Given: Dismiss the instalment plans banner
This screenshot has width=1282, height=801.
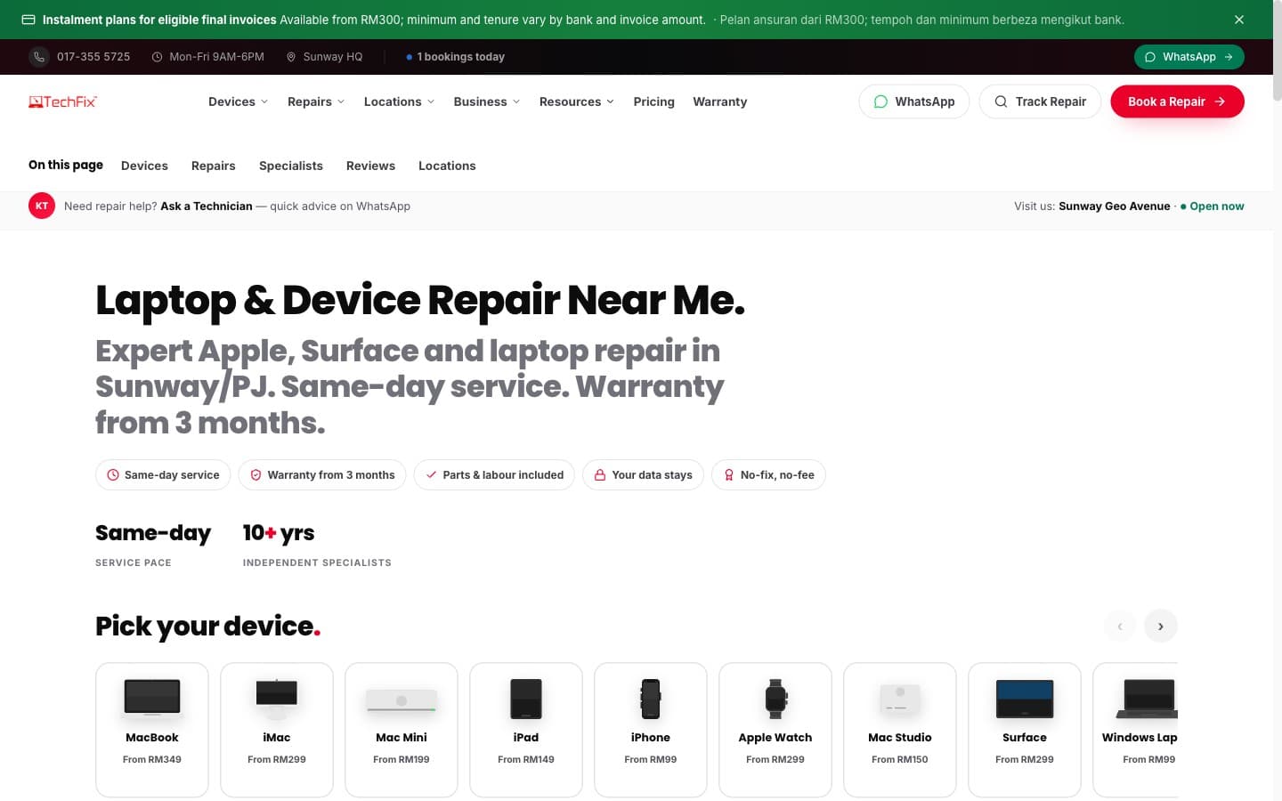Looking at the screenshot, I should click(1238, 20).
